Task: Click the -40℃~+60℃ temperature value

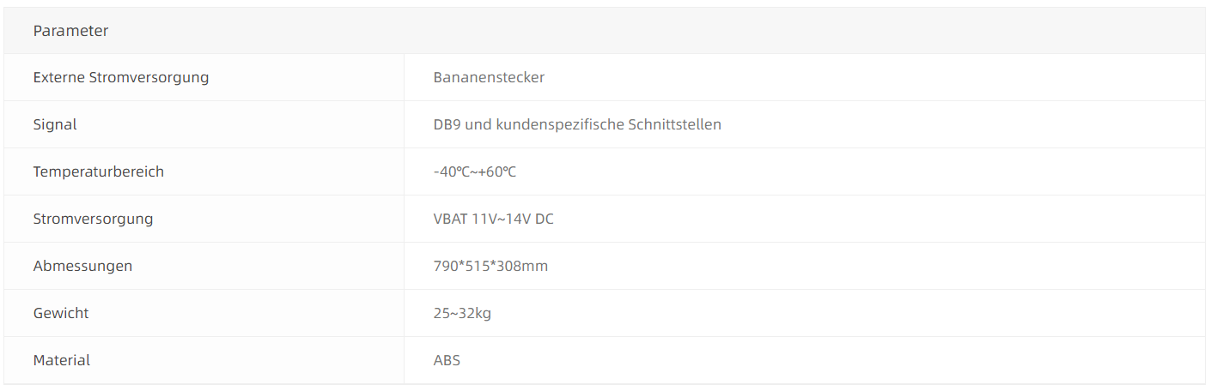Action: coord(475,171)
